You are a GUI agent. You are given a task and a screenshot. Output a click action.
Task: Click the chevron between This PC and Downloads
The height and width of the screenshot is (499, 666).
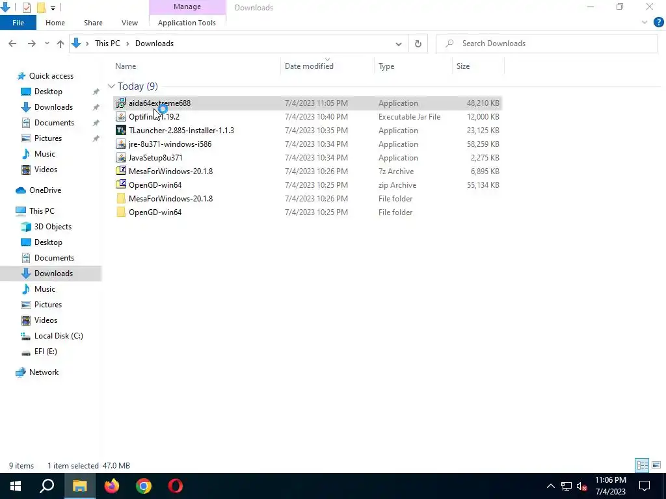click(127, 44)
